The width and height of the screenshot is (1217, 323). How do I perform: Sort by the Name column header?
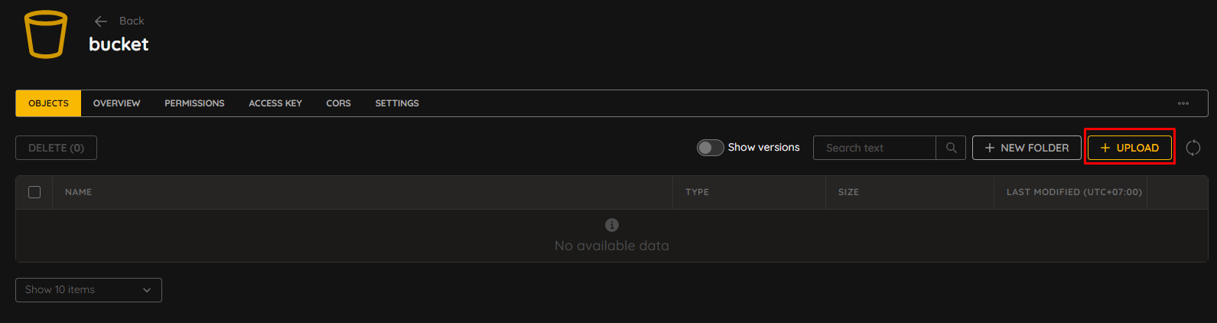coord(78,192)
